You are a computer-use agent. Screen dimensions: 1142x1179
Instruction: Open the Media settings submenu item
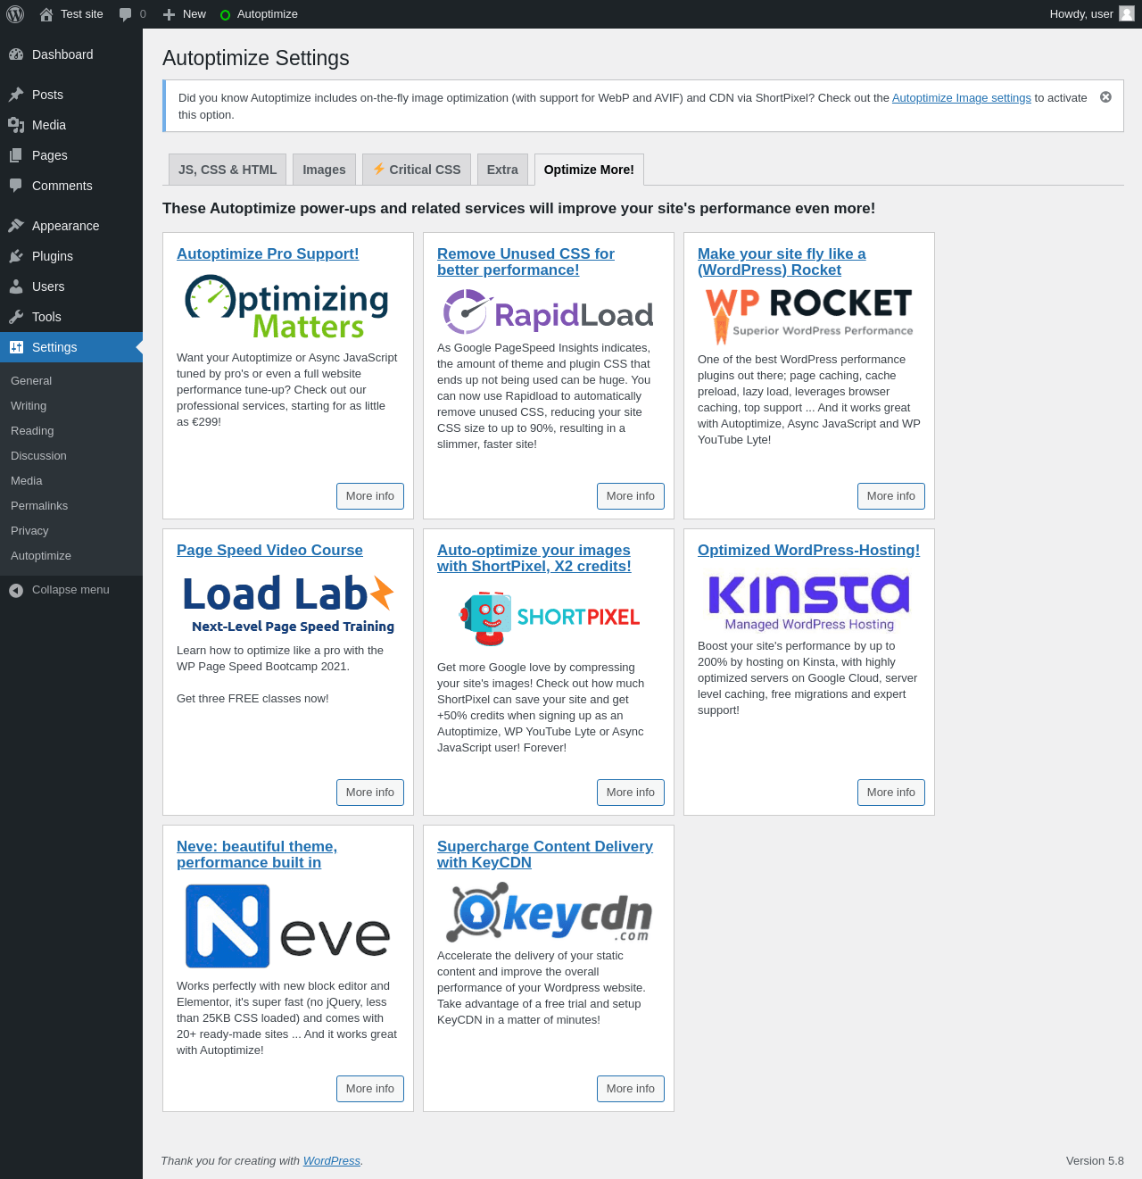[27, 481]
